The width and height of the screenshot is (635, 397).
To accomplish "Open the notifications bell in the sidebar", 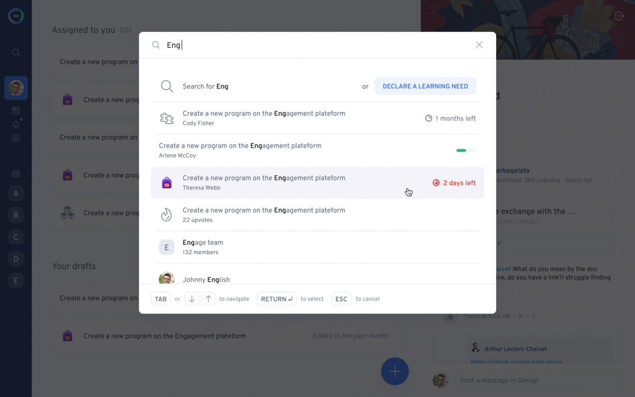I will point(16,125).
